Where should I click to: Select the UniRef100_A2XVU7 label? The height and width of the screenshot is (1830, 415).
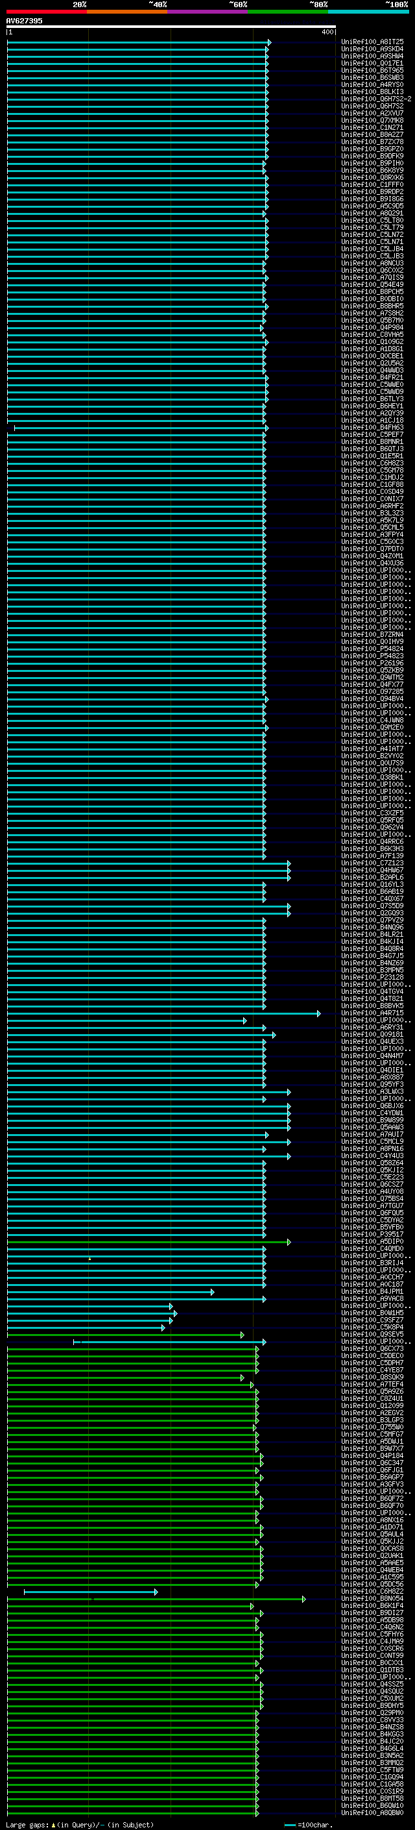[x=372, y=113]
